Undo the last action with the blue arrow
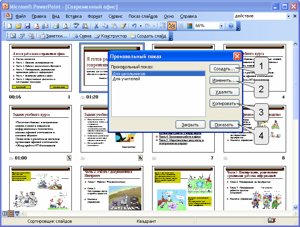The height and width of the screenshot is (227, 300). [x=134, y=26]
